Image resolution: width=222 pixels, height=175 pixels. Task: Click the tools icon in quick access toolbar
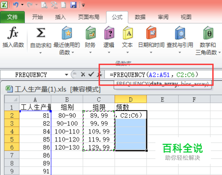click(54, 5)
